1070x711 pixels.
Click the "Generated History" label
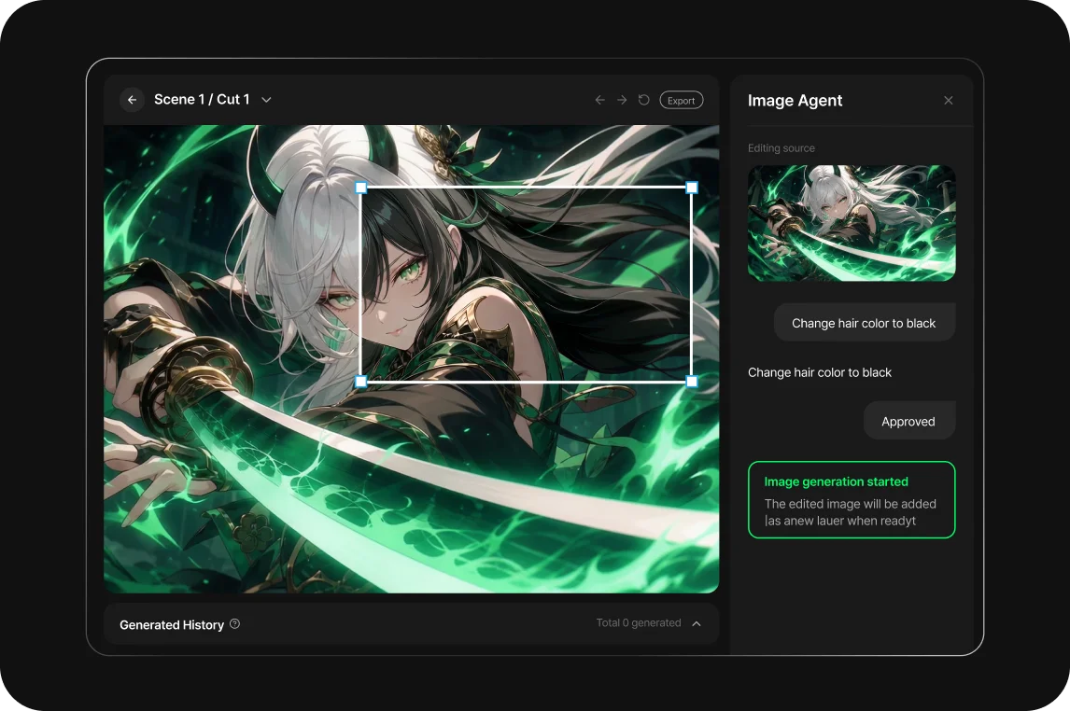pyautogui.click(x=172, y=625)
